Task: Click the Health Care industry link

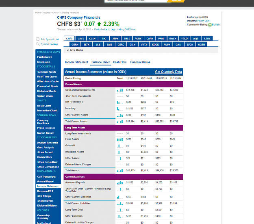Action: [x=203, y=21]
